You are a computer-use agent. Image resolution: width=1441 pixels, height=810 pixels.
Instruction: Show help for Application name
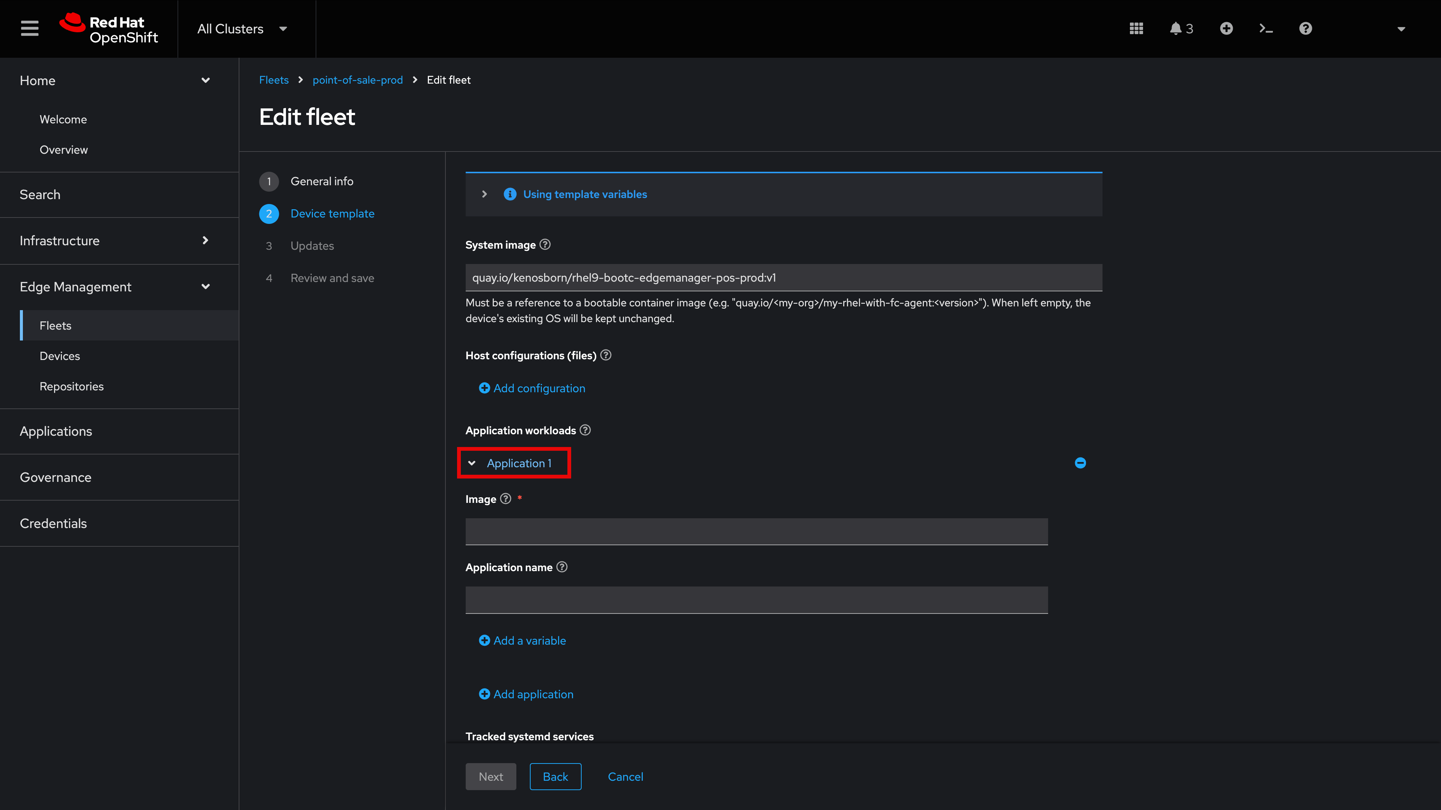pos(562,567)
